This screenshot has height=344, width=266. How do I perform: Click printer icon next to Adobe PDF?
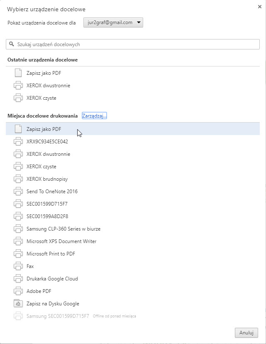[x=18, y=291]
